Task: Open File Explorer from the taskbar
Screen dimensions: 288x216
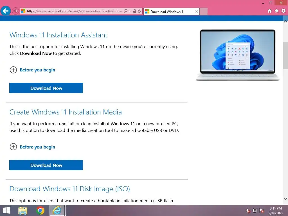Action: pos(23,210)
